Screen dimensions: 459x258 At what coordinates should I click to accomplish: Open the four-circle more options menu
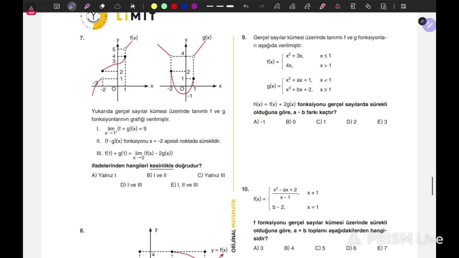[x=403, y=6]
